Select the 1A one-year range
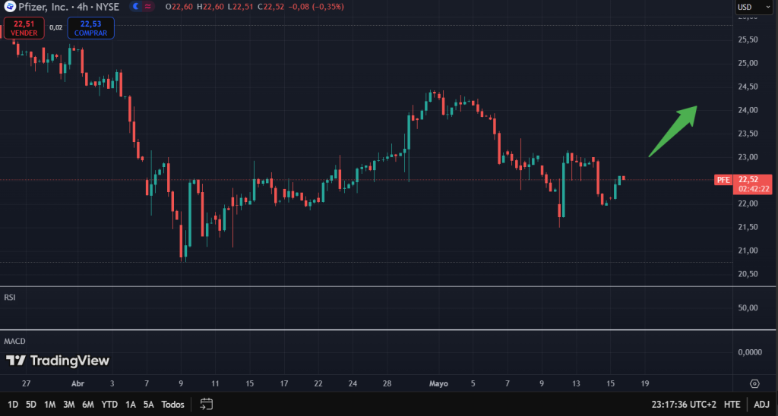The width and height of the screenshot is (778, 416). [x=131, y=405]
